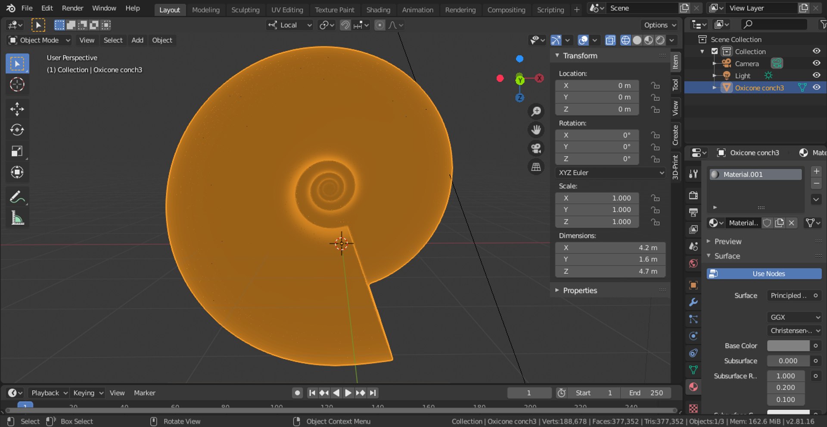827x427 pixels.
Task: Click the zoom viewport icon
Action: click(x=536, y=111)
